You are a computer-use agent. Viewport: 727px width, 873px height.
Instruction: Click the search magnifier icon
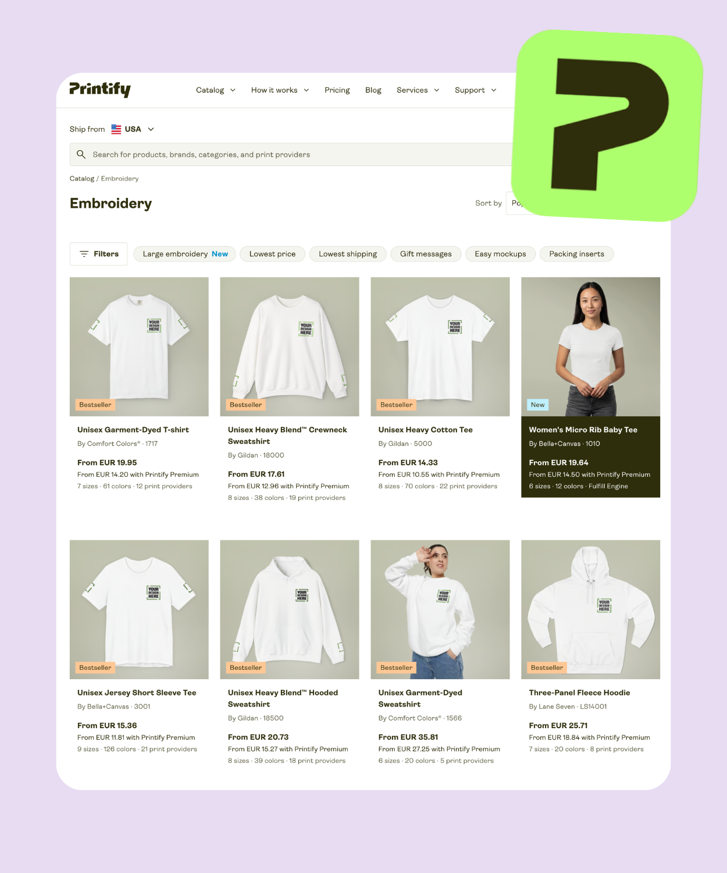coord(81,154)
